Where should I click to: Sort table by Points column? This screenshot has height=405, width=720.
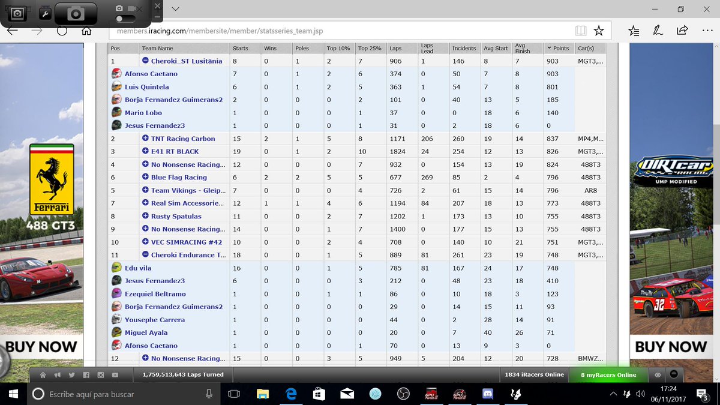[x=559, y=48]
